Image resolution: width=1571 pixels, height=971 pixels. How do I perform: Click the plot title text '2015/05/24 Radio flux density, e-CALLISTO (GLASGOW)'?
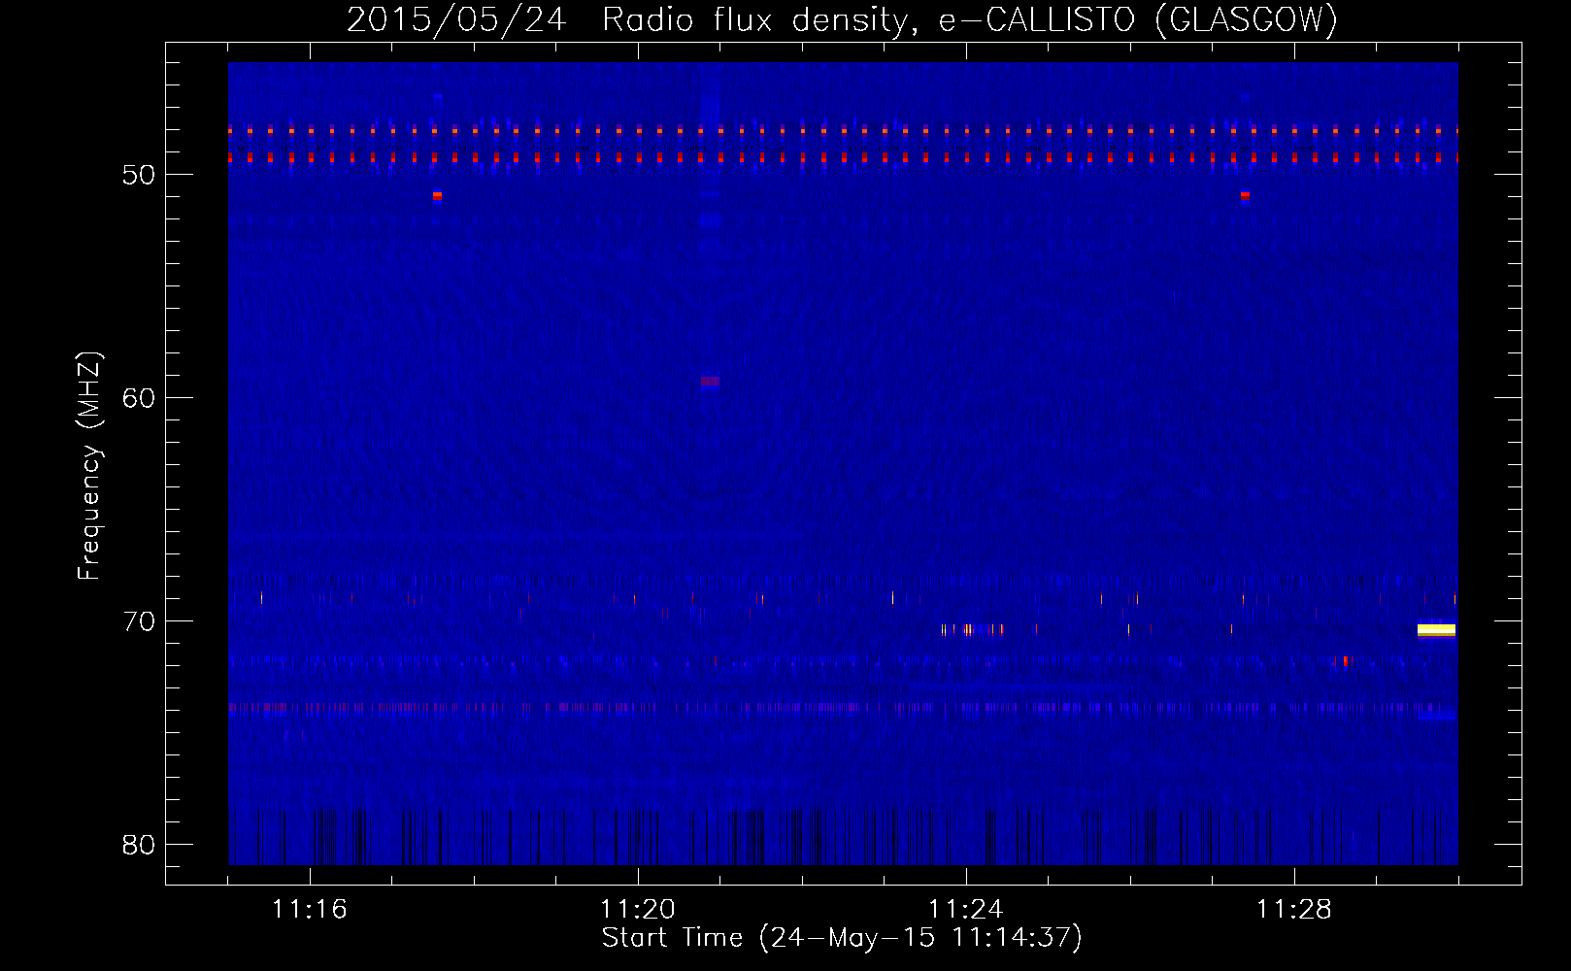pyautogui.click(x=842, y=19)
